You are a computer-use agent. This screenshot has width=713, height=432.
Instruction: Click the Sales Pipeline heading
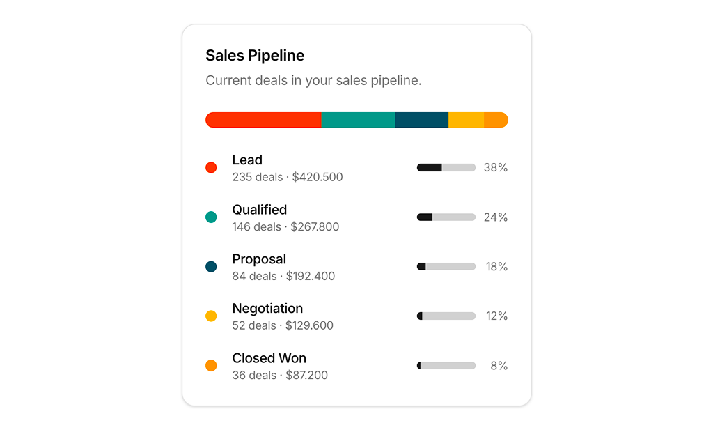pyautogui.click(x=255, y=56)
